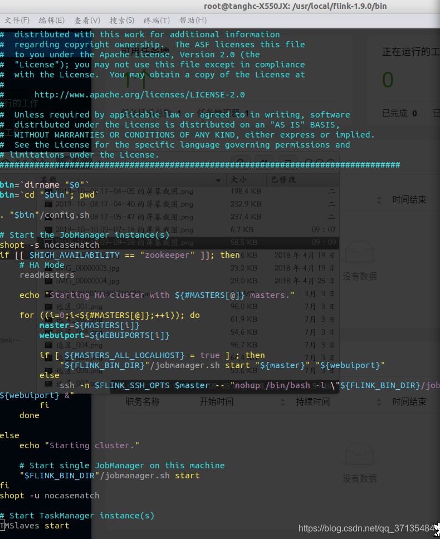Image resolution: width=440 pixels, height=539 pixels.
Task: Click file icon beside 选区_004.png
Action: (48, 345)
